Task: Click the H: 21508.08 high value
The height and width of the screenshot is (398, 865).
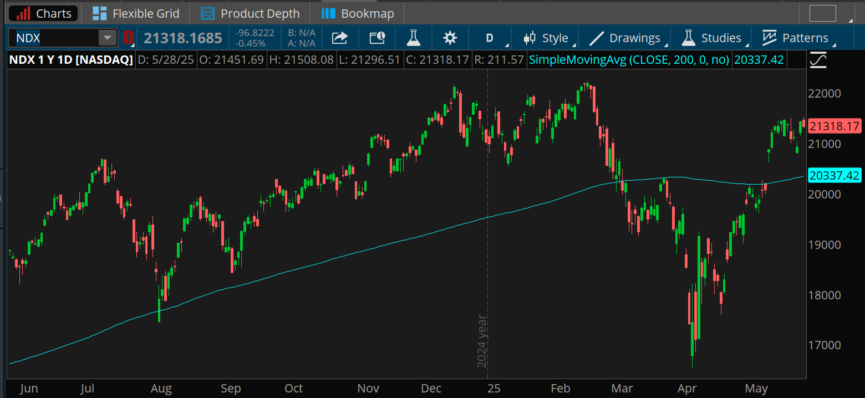Action: tap(301, 60)
